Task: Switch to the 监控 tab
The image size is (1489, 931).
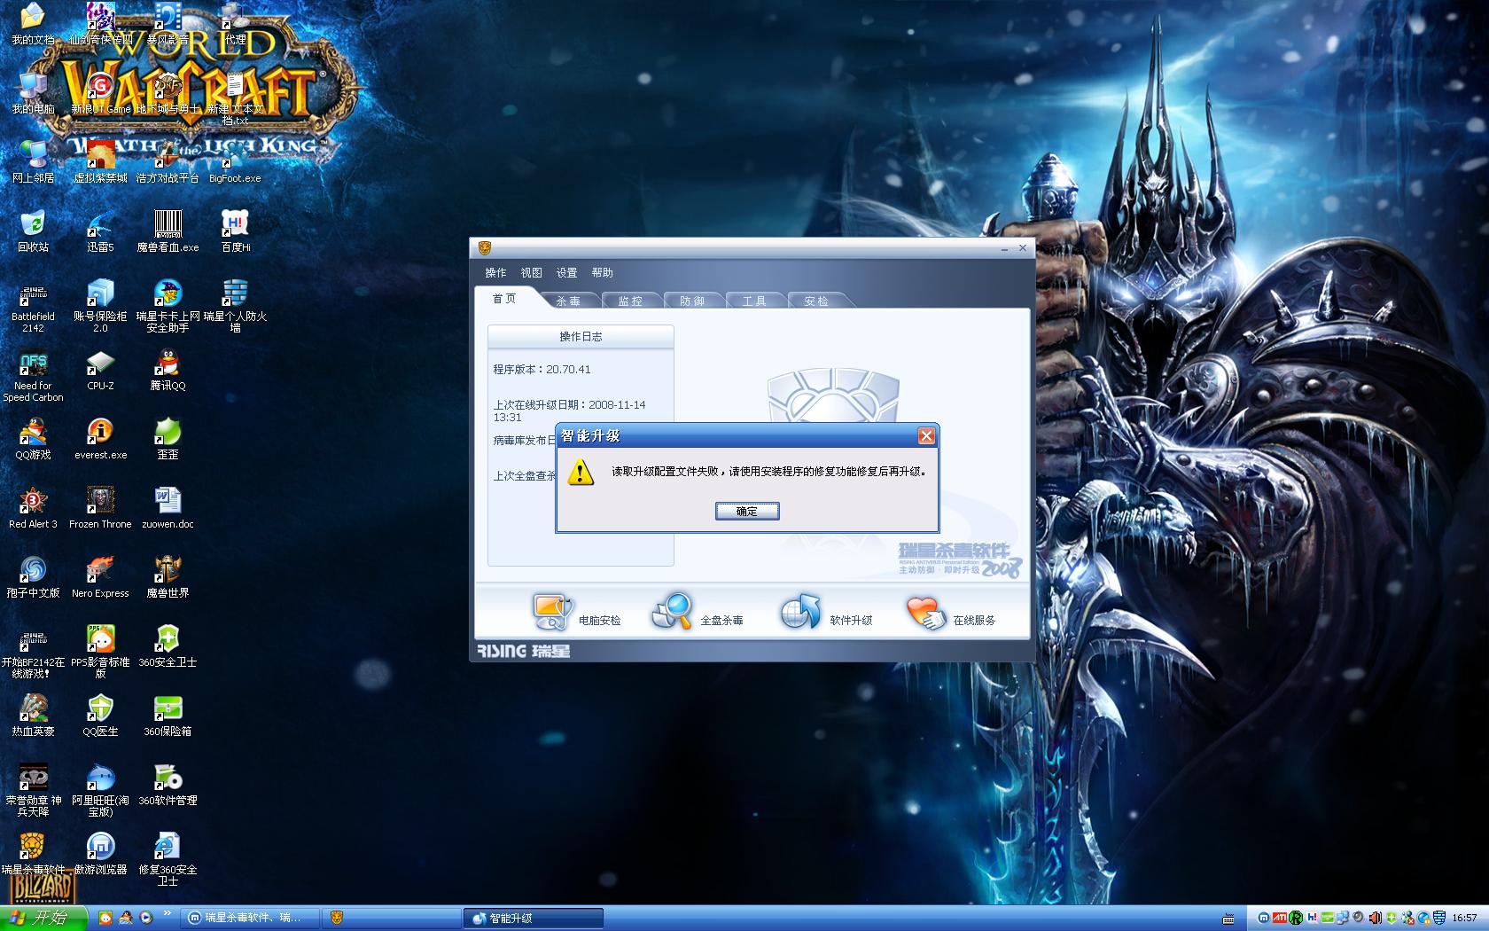Action: [x=630, y=301]
